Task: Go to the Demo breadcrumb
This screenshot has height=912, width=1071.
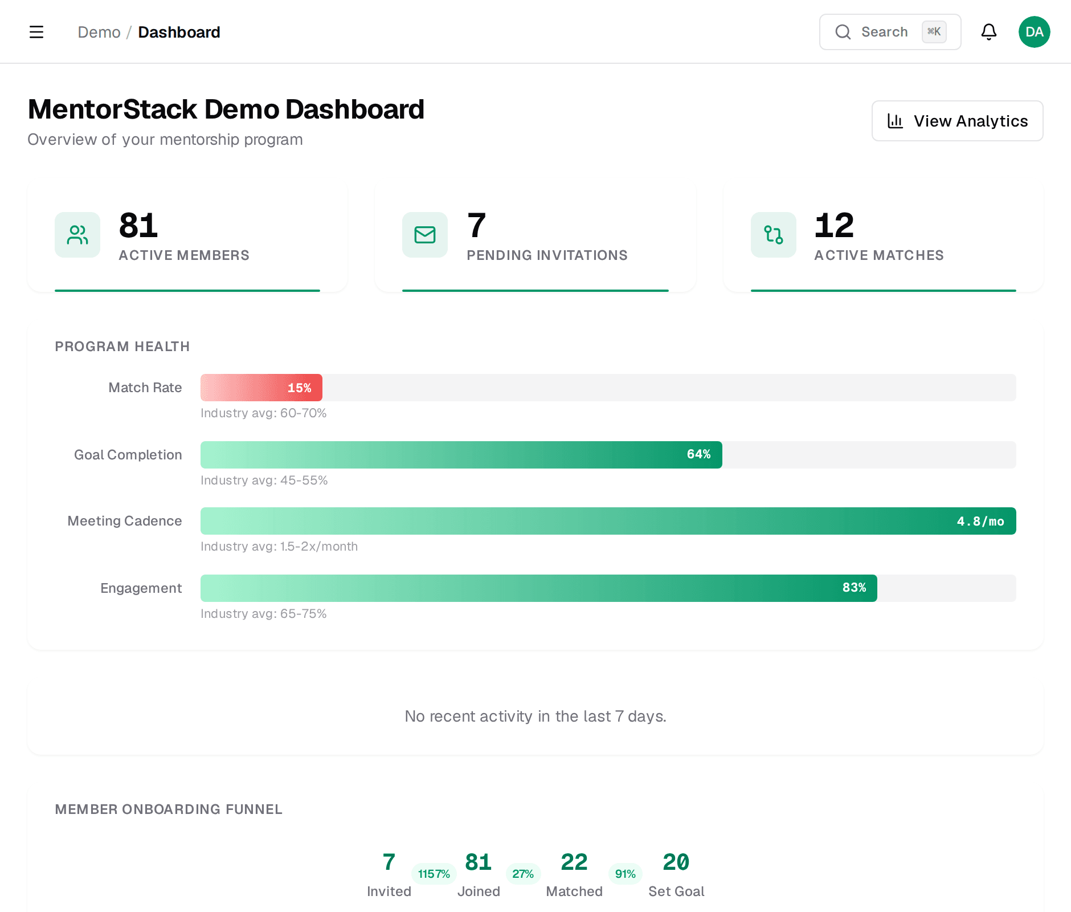Action: tap(99, 32)
